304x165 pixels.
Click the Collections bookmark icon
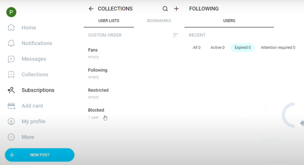(x=11, y=75)
